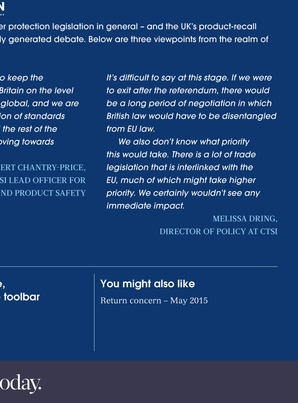Open the 'Return concern – May 2015' link
Image resolution: width=298 pixels, height=403 pixels.
click(154, 301)
